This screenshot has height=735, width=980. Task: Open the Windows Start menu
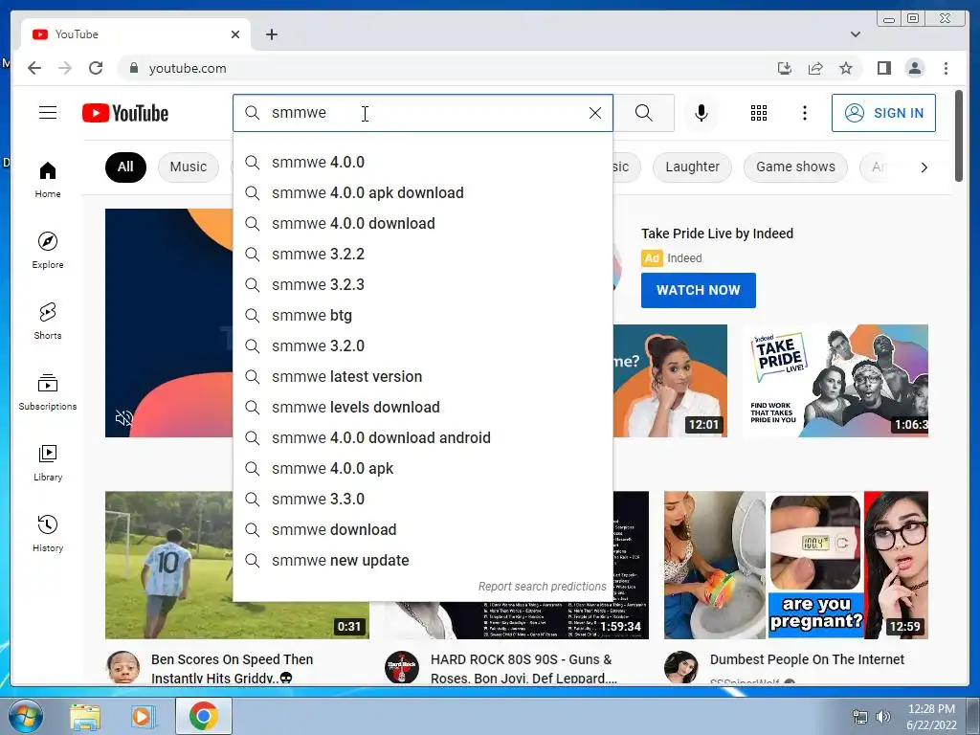[x=26, y=716]
